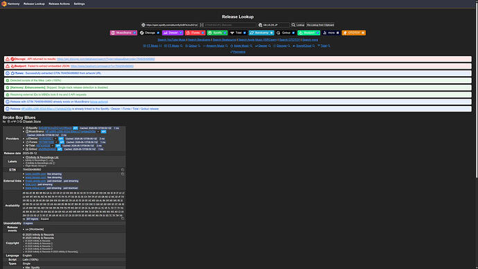Click the Discogs logo icon in provider bar
This screenshot has width=478, height=269.
[x=142, y=33]
